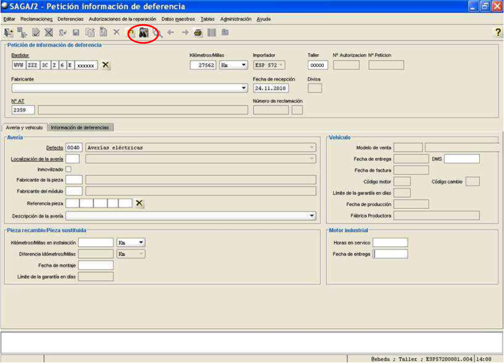Click the underlined Defecto label

[x=54, y=148]
